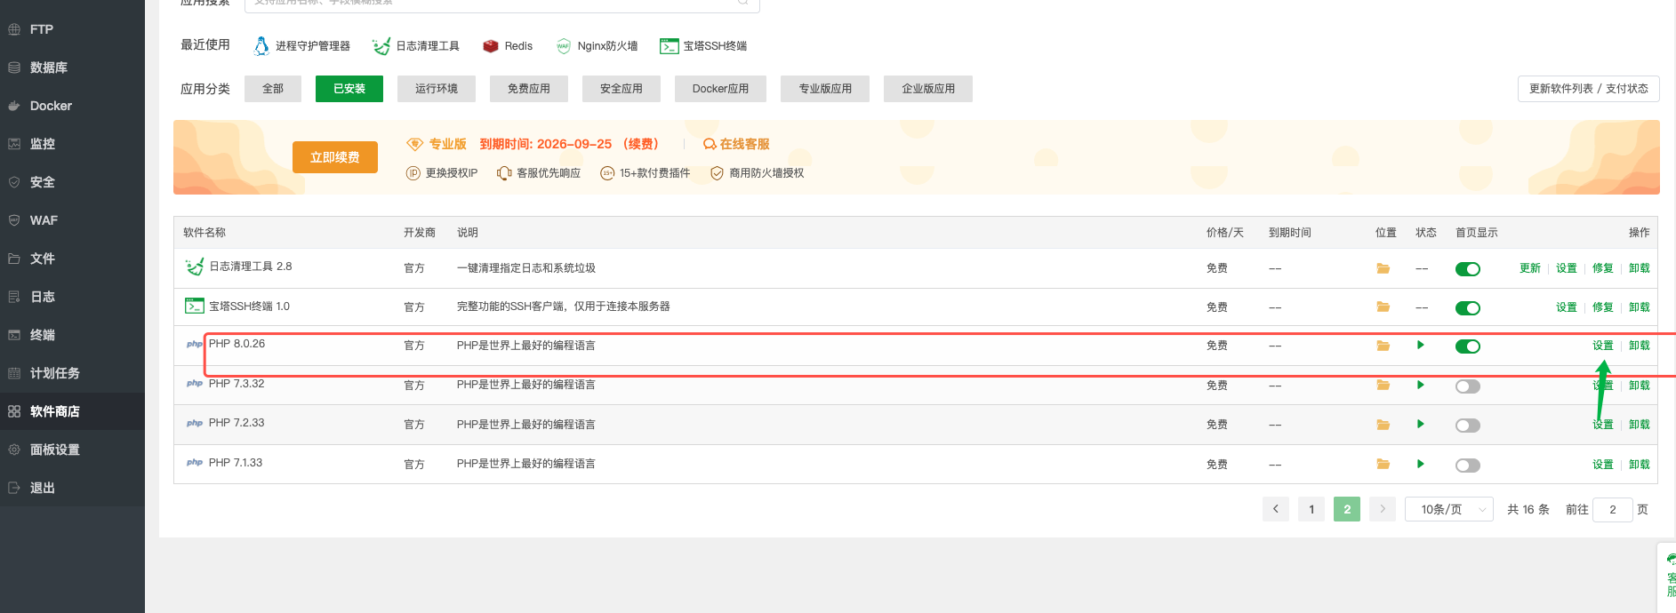Click the 日志 icon in sidebar

pos(14,297)
